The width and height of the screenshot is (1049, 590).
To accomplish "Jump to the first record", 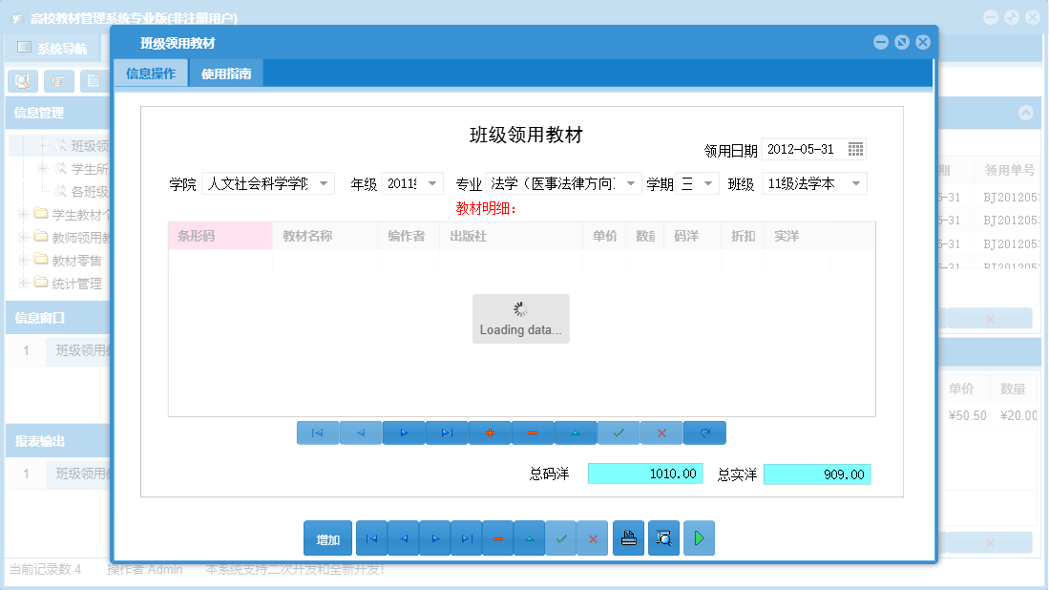I will click(371, 537).
